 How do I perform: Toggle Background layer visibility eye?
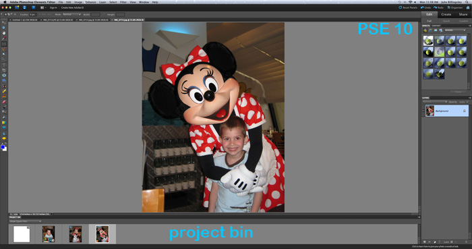(x=423, y=111)
